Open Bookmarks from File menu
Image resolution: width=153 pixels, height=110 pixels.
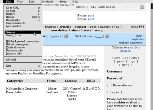coord(23,20)
